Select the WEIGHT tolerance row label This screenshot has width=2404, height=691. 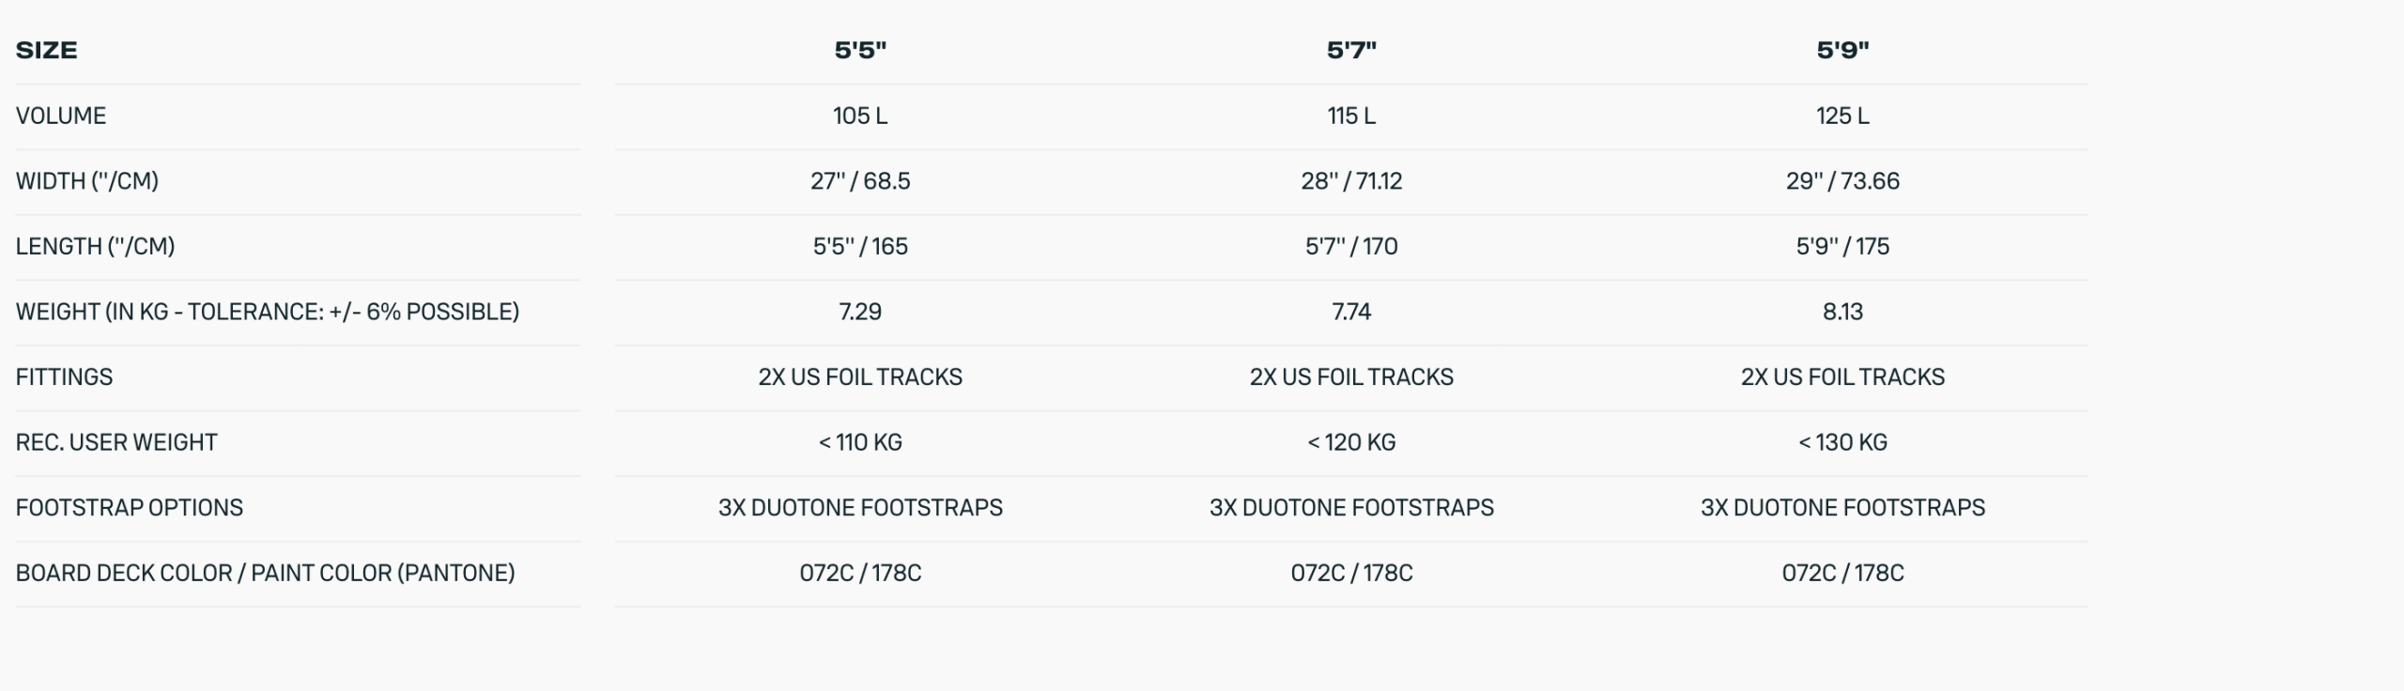click(x=268, y=312)
